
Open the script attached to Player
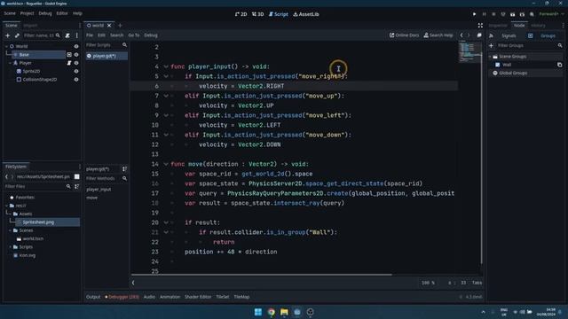coord(69,63)
